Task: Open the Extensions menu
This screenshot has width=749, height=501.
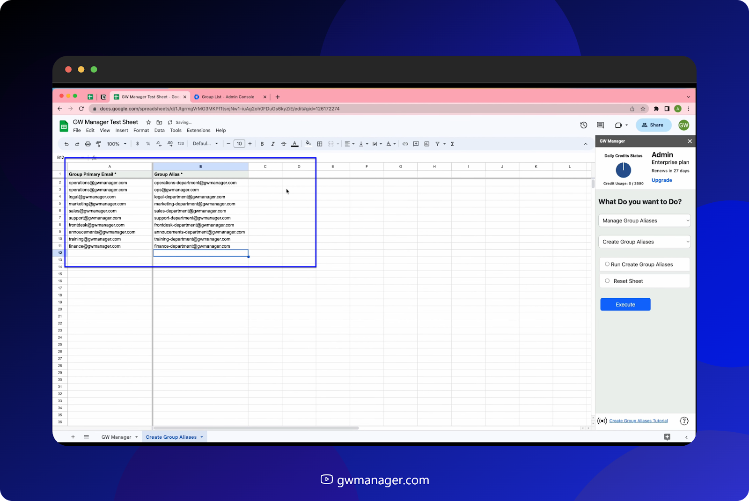Action: pos(198,131)
